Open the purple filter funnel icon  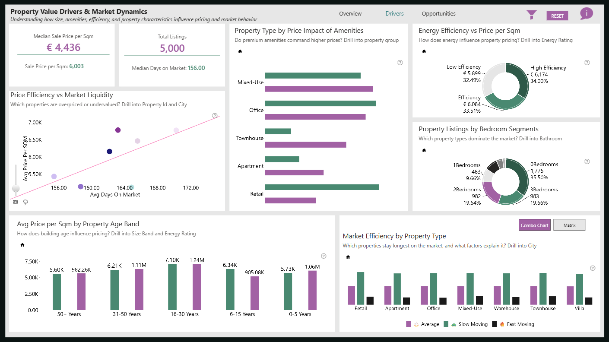pyautogui.click(x=532, y=15)
